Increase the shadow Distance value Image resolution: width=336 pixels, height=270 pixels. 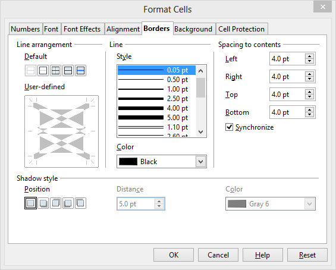[159, 202]
